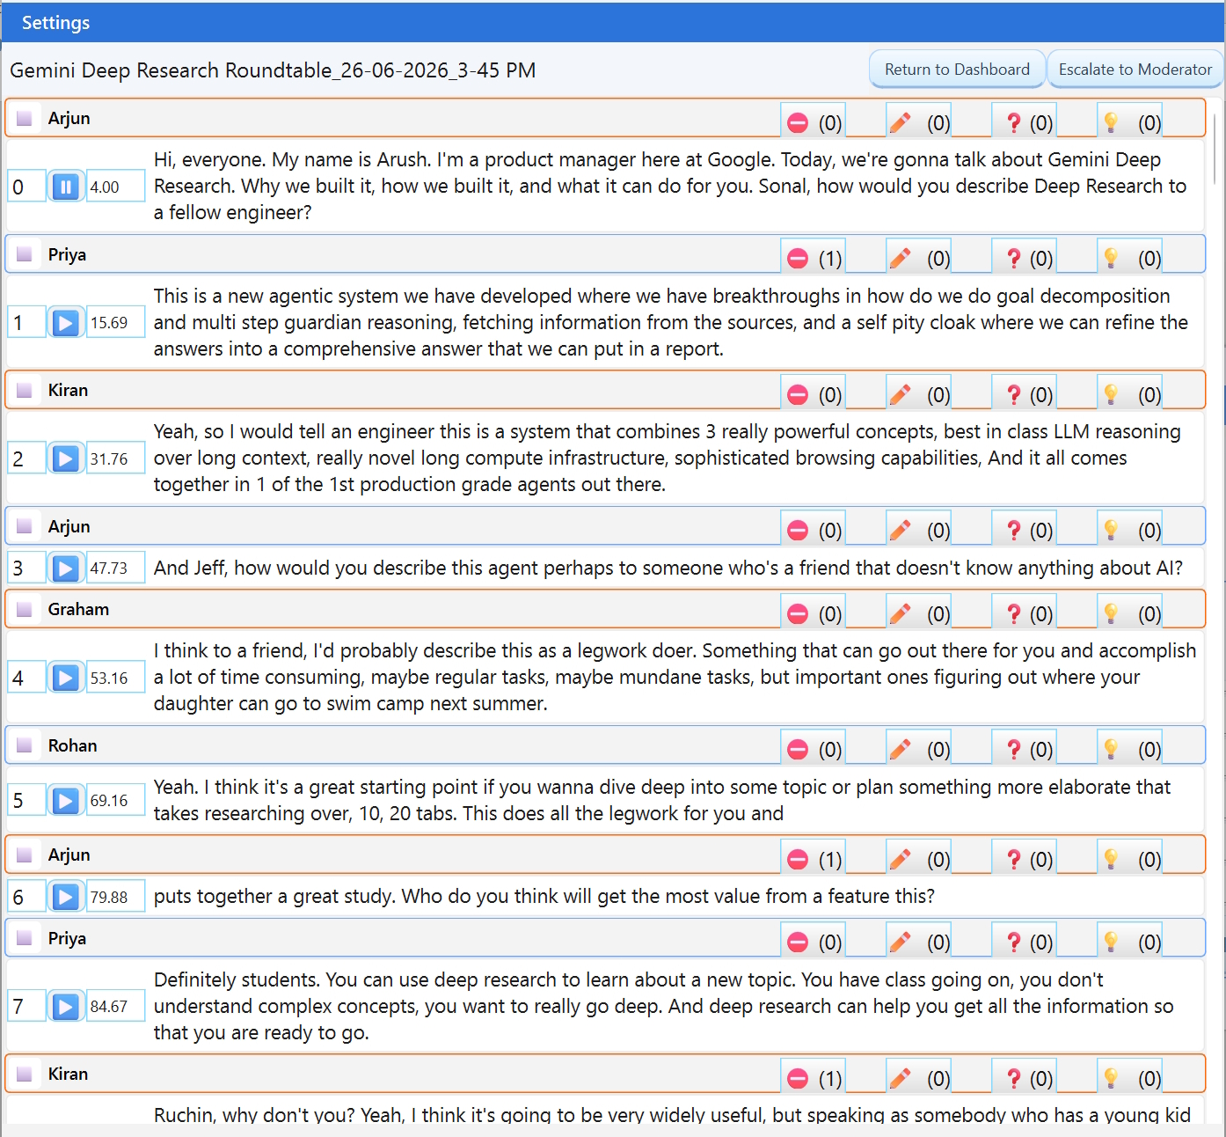Click the 53.16 timestamp field
Screen dimensions: 1226x1137
[115, 678]
